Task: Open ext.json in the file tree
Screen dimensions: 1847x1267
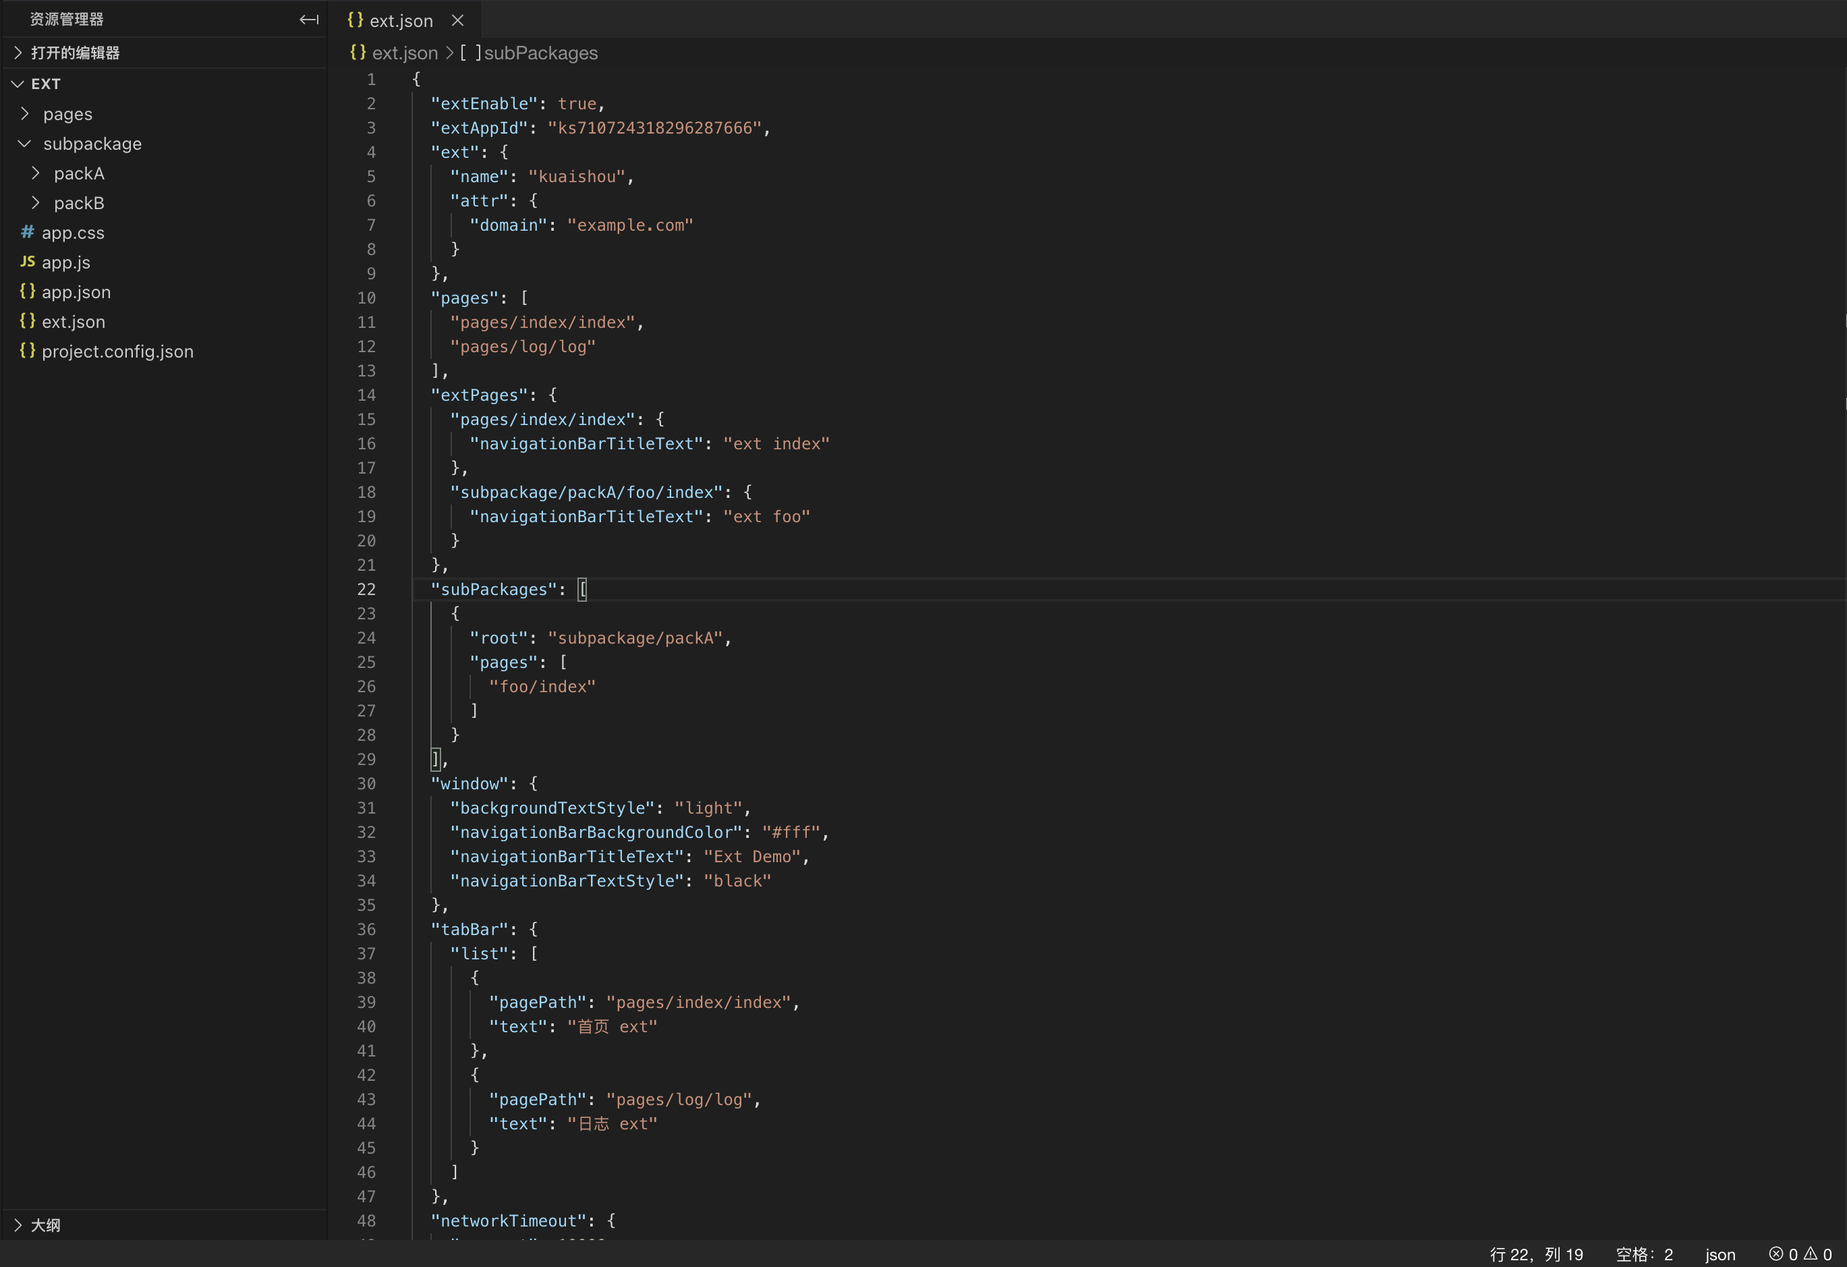Action: [x=163, y=321]
